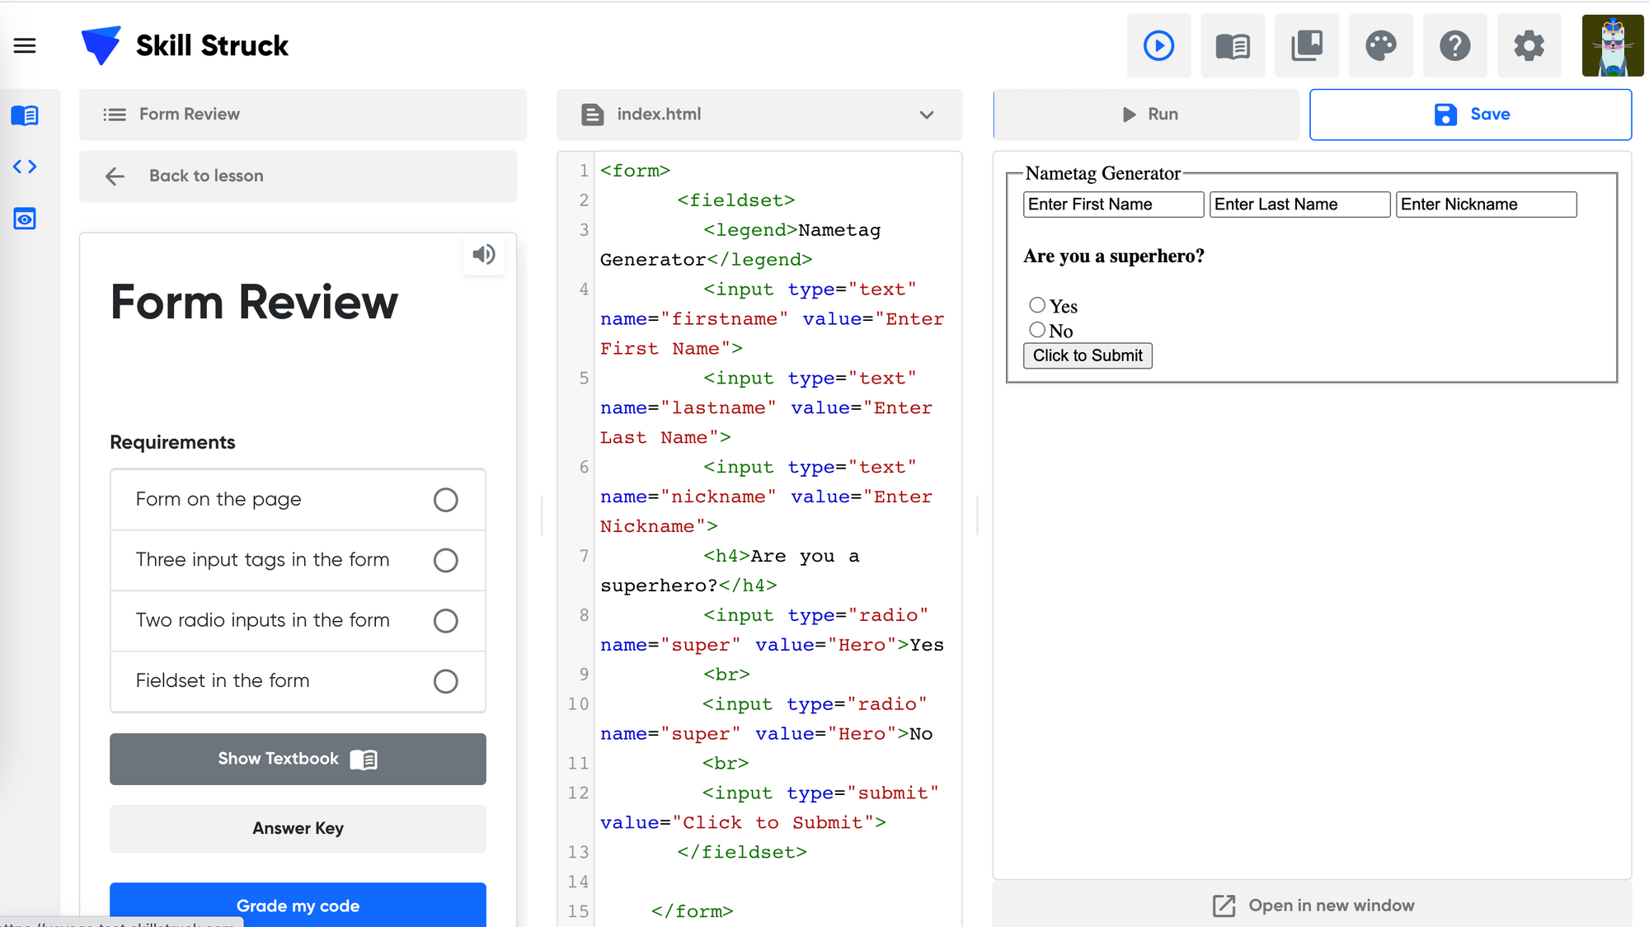Select the code brackets sidebar icon

(x=25, y=167)
